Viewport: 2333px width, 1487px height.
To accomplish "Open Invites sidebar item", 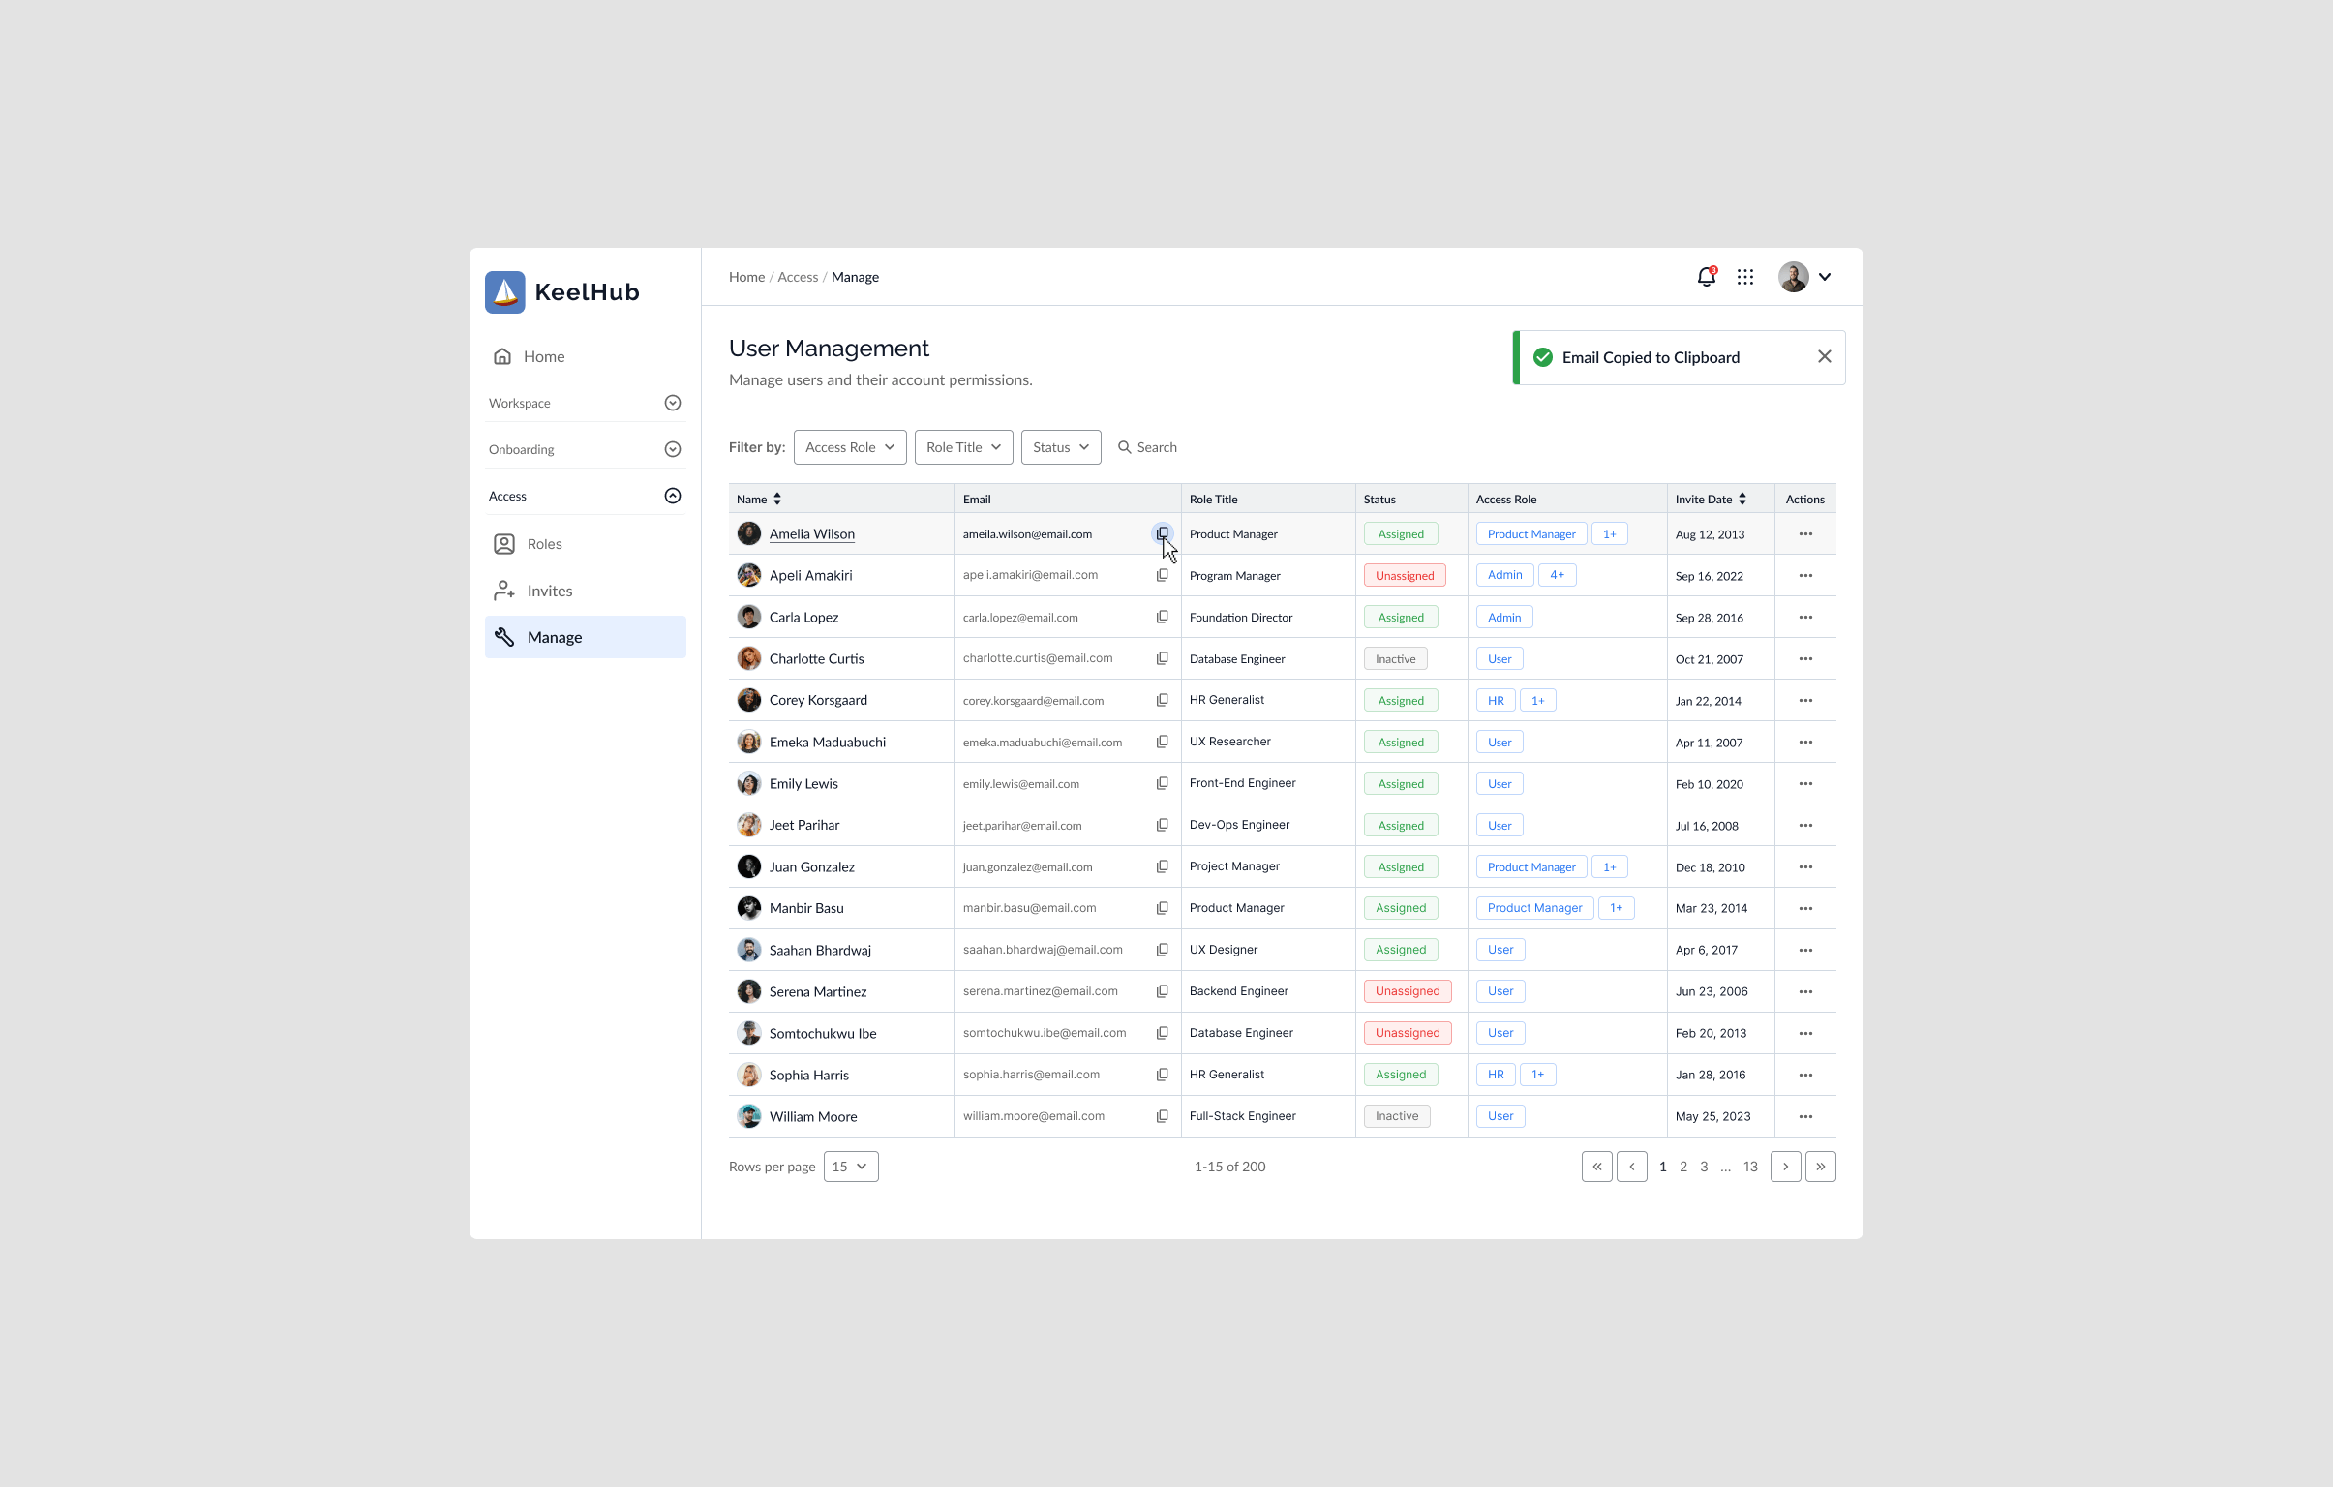I will [x=548, y=591].
